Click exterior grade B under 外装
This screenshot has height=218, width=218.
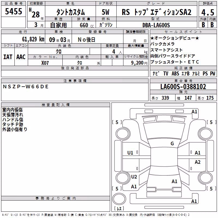[203, 25]
